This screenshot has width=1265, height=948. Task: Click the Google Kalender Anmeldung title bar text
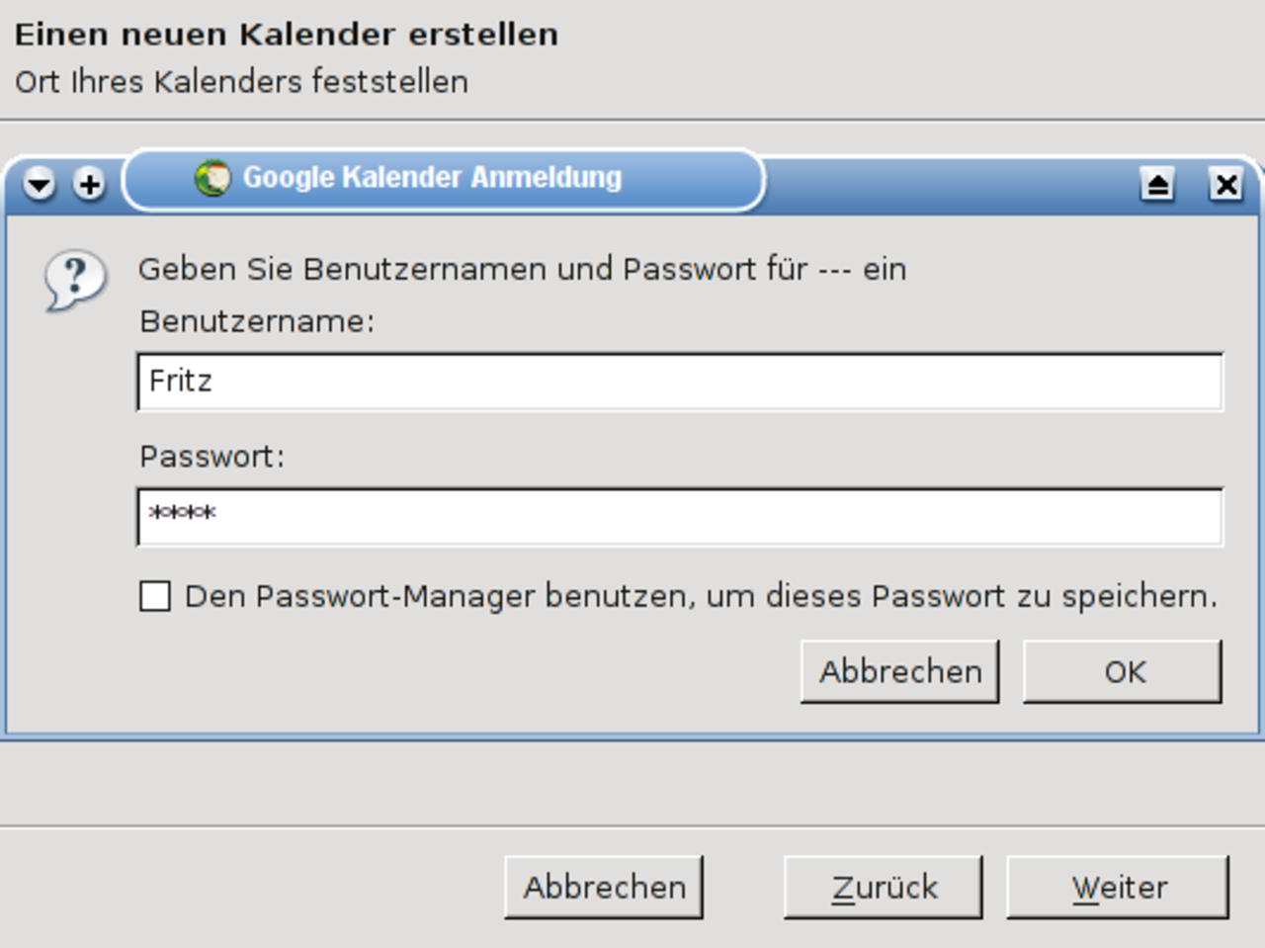(433, 178)
